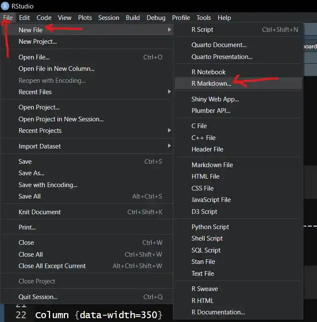This screenshot has width=317, height=322.
Task: Click editor line 22 Column code text
Action: click(99, 315)
